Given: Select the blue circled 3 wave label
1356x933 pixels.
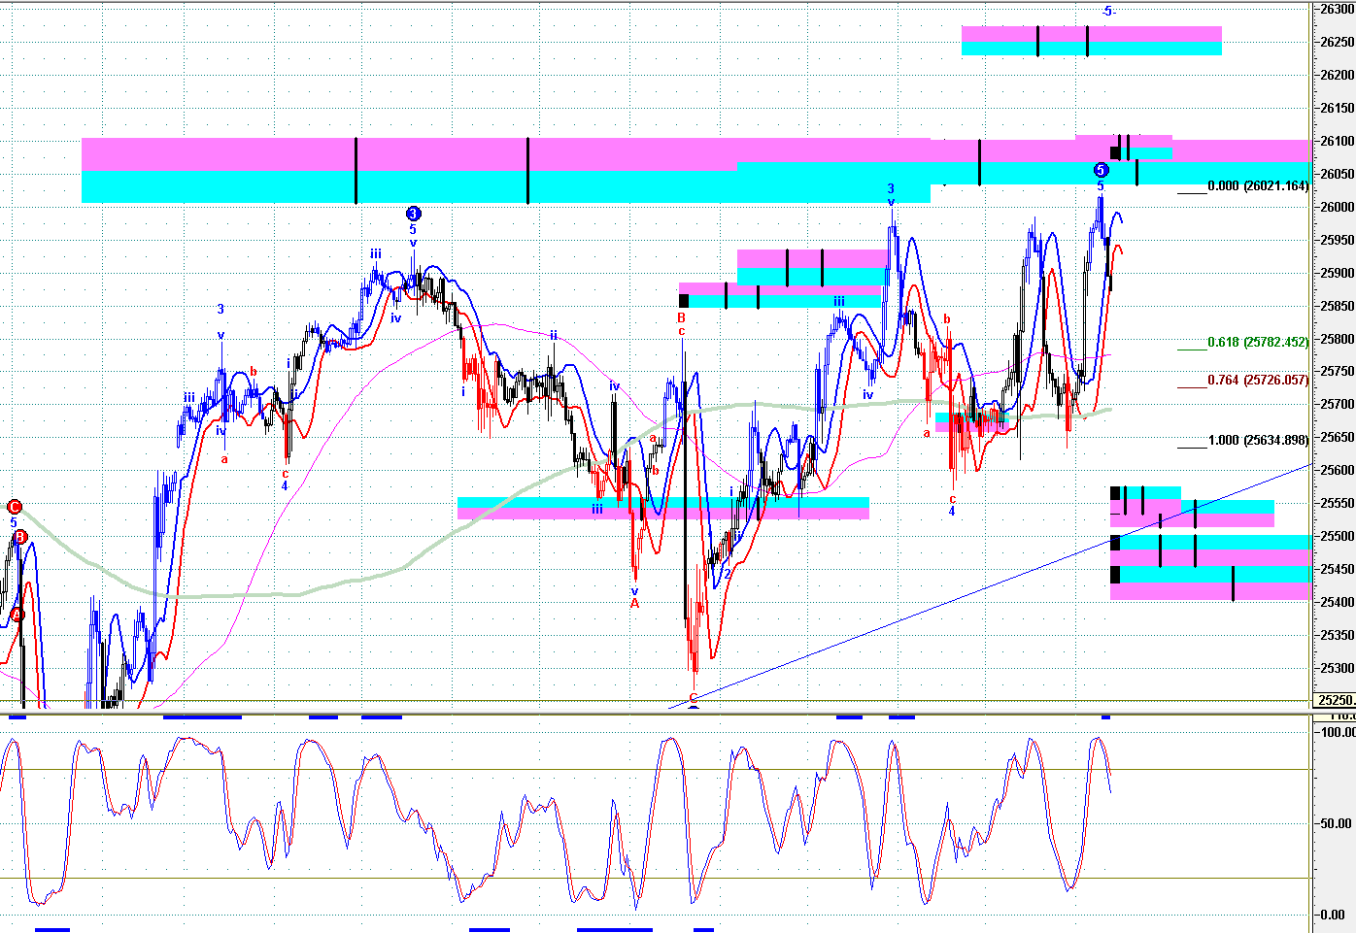Looking at the screenshot, I should coord(413,214).
